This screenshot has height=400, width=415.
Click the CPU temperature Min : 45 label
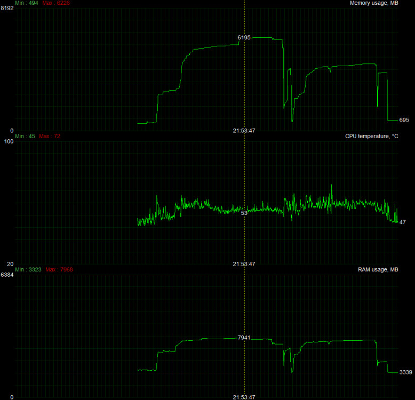click(x=25, y=136)
